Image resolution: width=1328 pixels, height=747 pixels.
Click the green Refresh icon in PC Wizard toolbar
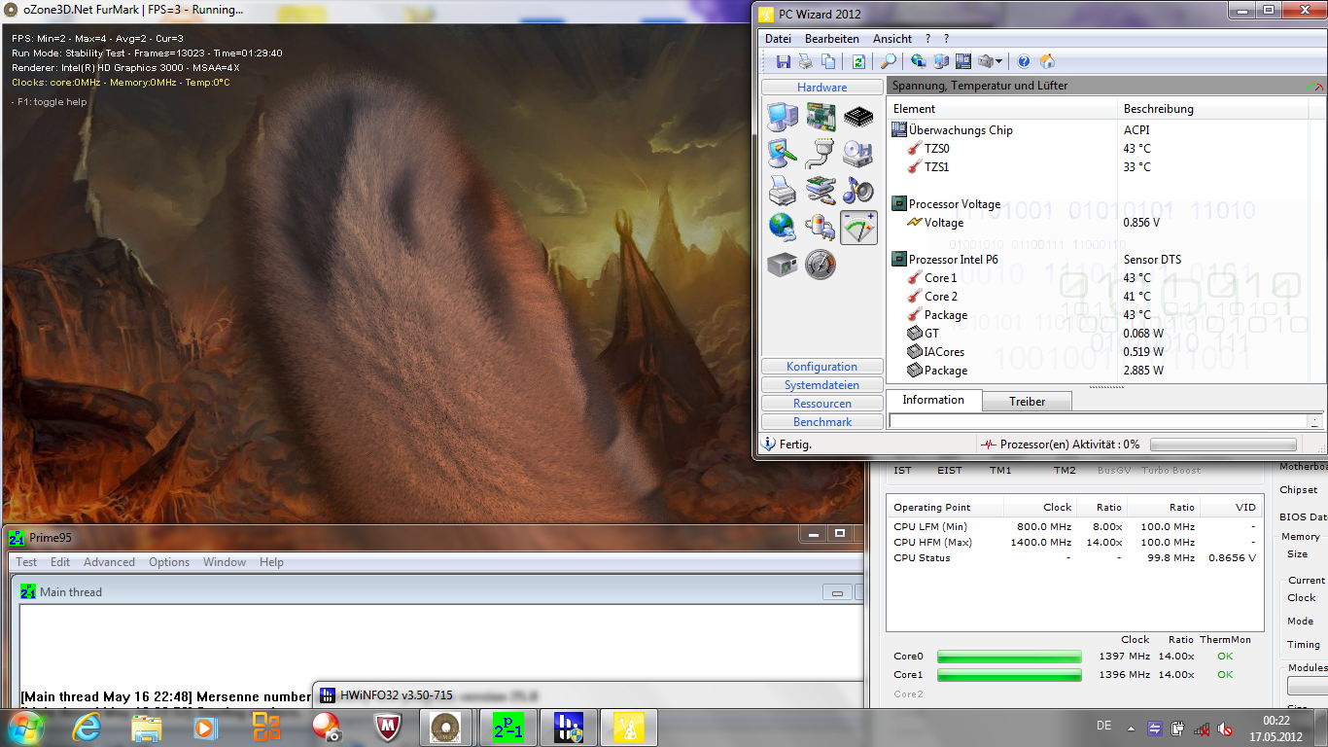click(x=858, y=61)
